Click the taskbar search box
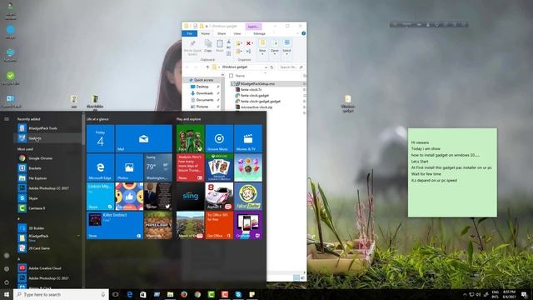Image resolution: width=533 pixels, height=300 pixels. click(x=61, y=294)
